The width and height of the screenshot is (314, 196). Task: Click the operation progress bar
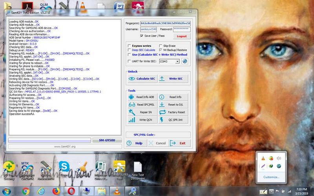point(49,140)
